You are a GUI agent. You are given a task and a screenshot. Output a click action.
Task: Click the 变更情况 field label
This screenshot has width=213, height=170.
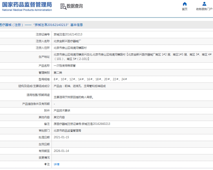(44, 158)
